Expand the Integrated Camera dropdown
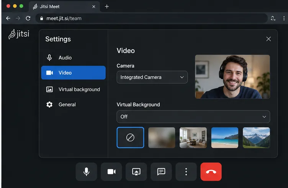The width and height of the screenshot is (288, 188). click(152, 77)
